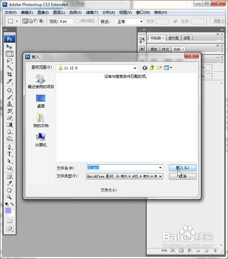
Task: Expand the 文件名 dropdown arrow
Action: tap(160, 167)
